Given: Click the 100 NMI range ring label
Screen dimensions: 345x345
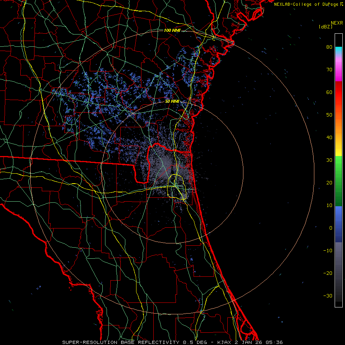Looking at the screenshot, I should (172, 30).
